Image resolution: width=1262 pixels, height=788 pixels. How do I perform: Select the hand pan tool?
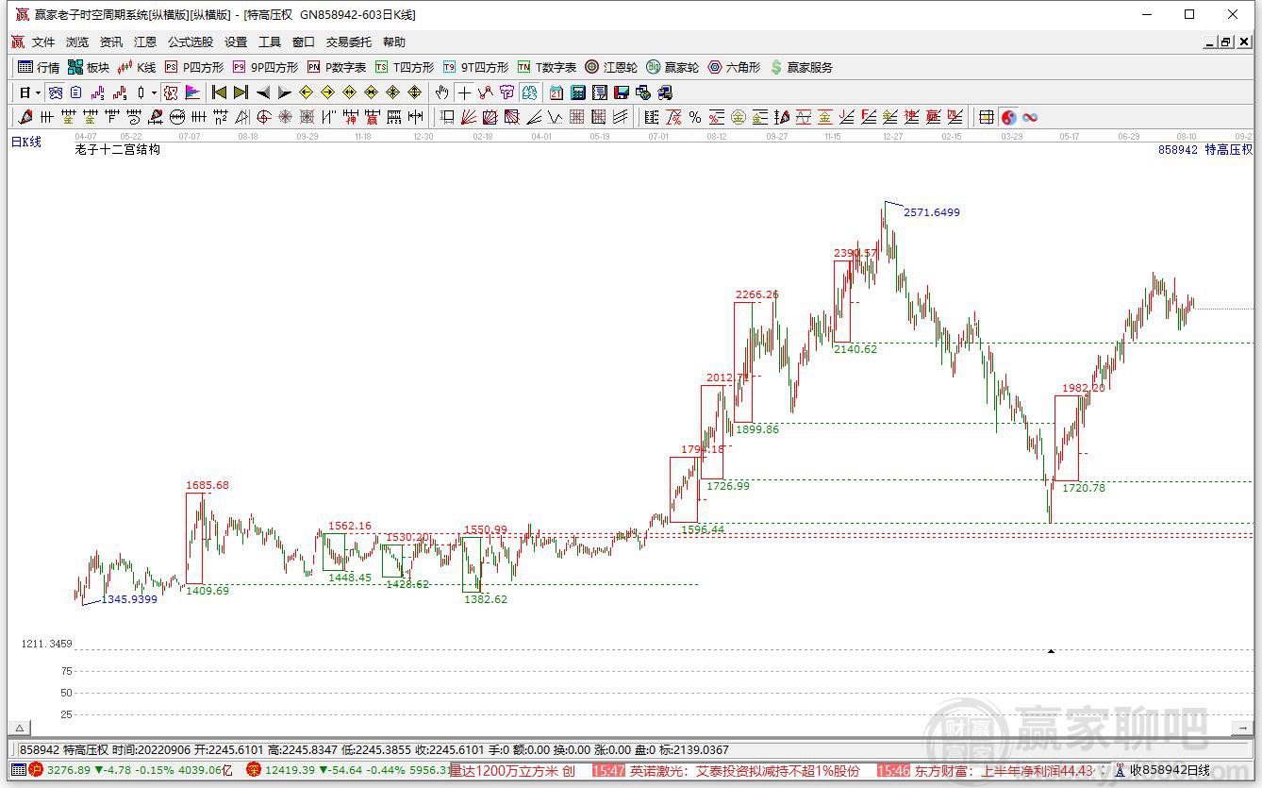pyautogui.click(x=441, y=92)
